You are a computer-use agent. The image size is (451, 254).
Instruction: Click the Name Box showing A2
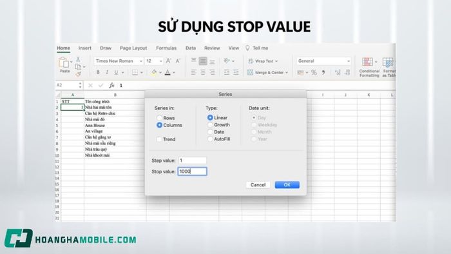pos(69,85)
